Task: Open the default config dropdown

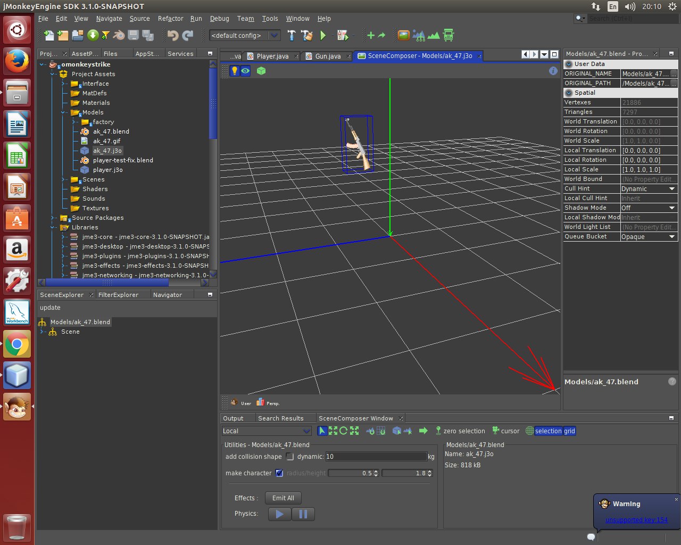Action: tap(245, 36)
